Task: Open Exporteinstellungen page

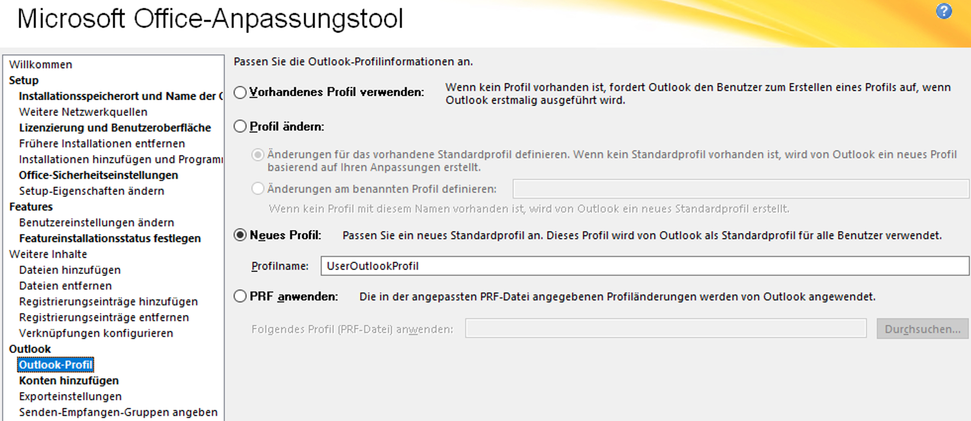Action: [70, 397]
